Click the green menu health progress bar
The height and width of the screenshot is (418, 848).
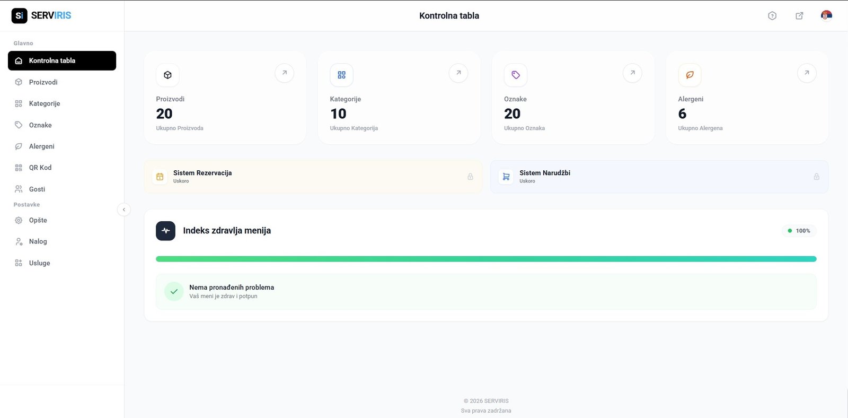click(485, 259)
